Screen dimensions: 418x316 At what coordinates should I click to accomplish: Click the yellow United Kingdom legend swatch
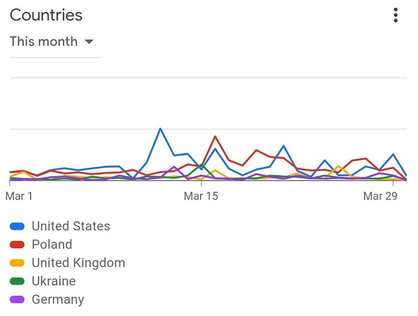click(17, 263)
